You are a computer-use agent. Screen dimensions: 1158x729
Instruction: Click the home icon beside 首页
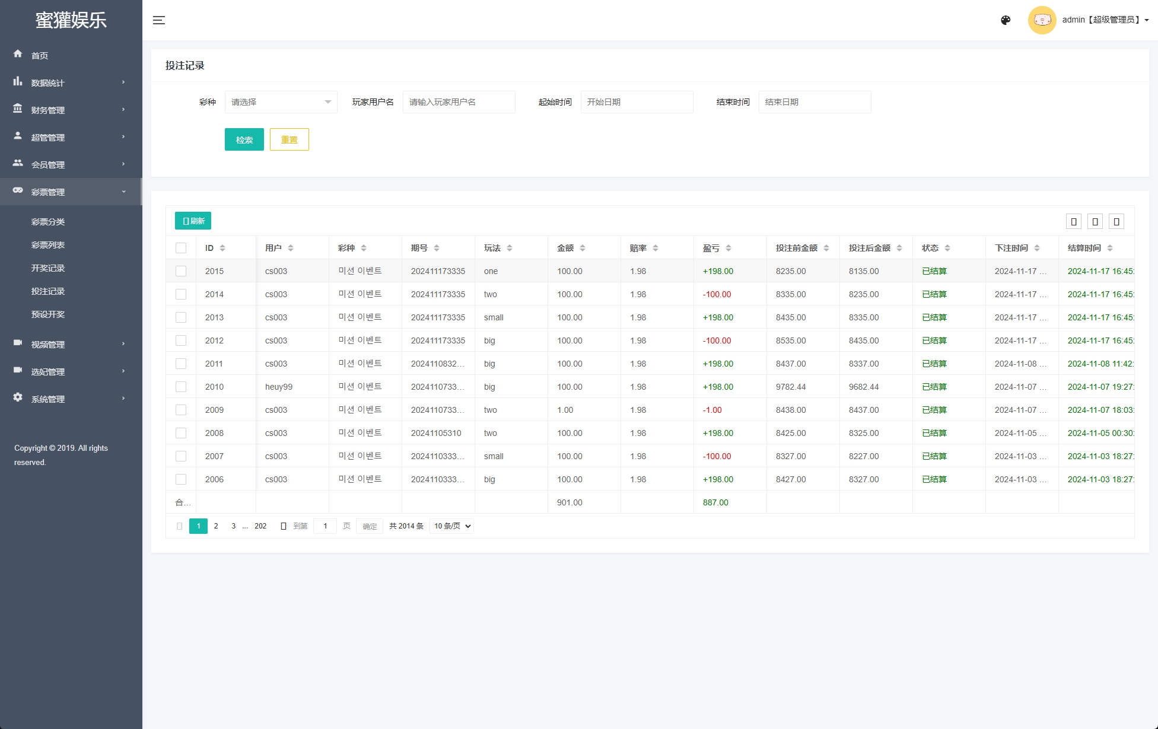(x=18, y=54)
